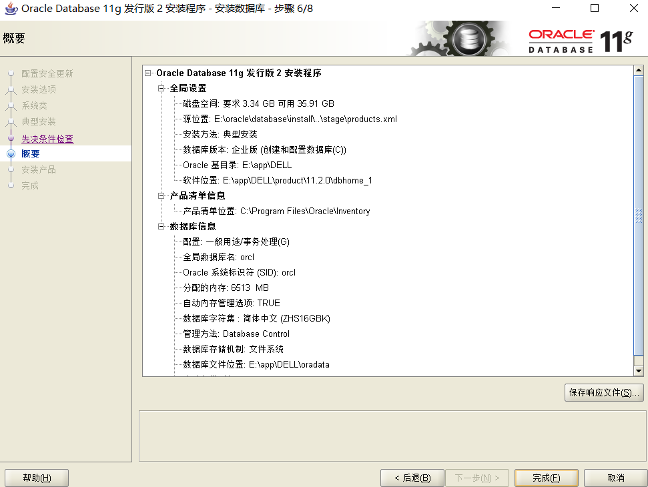Click scrollbar up arrow in summary panel

pos(638,71)
